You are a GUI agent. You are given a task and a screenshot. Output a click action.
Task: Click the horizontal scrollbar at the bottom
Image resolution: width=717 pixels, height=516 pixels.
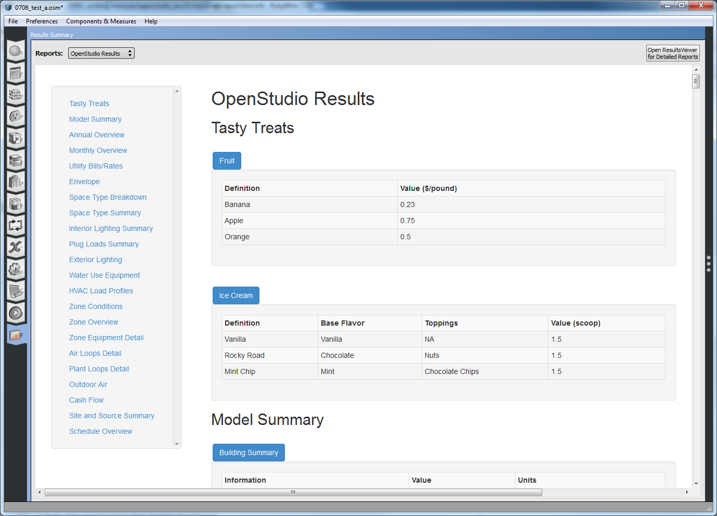[x=293, y=492]
